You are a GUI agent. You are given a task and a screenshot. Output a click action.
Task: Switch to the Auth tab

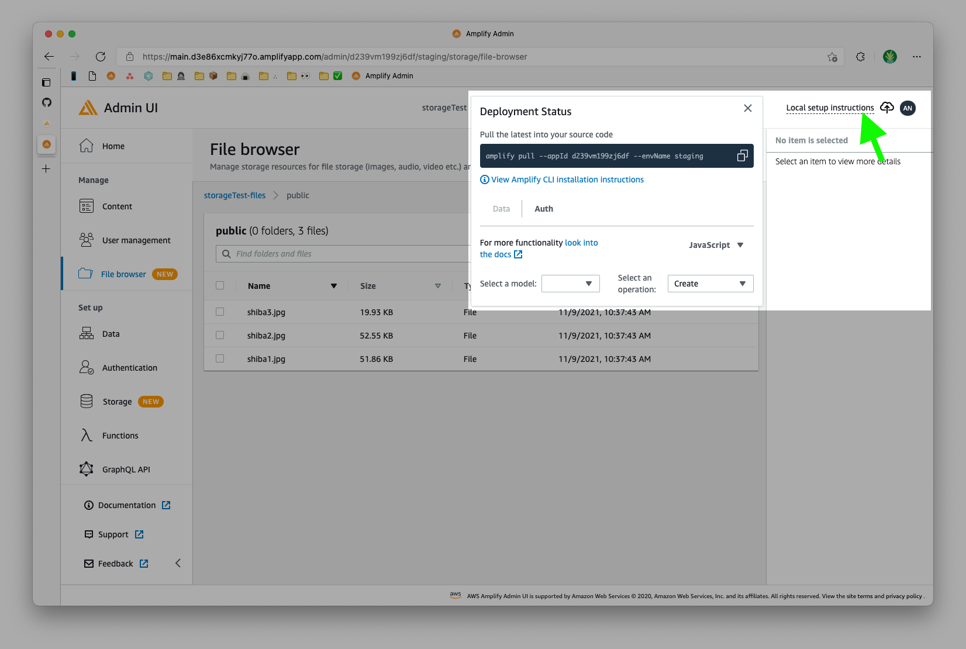coord(544,209)
